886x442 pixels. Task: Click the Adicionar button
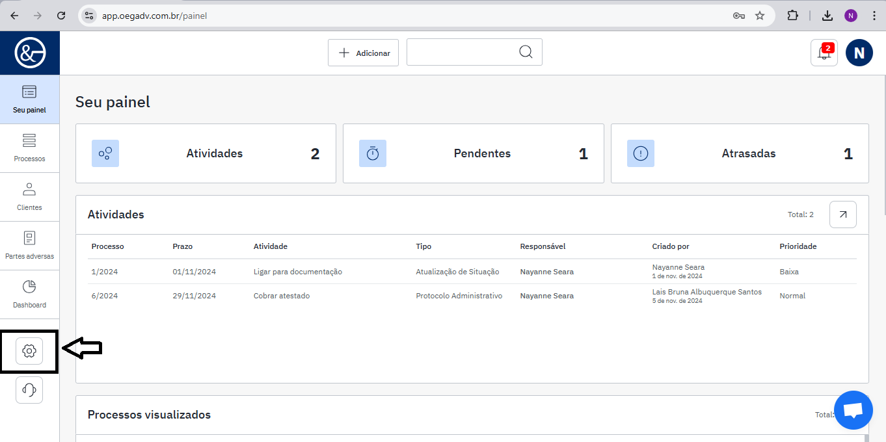coord(363,53)
